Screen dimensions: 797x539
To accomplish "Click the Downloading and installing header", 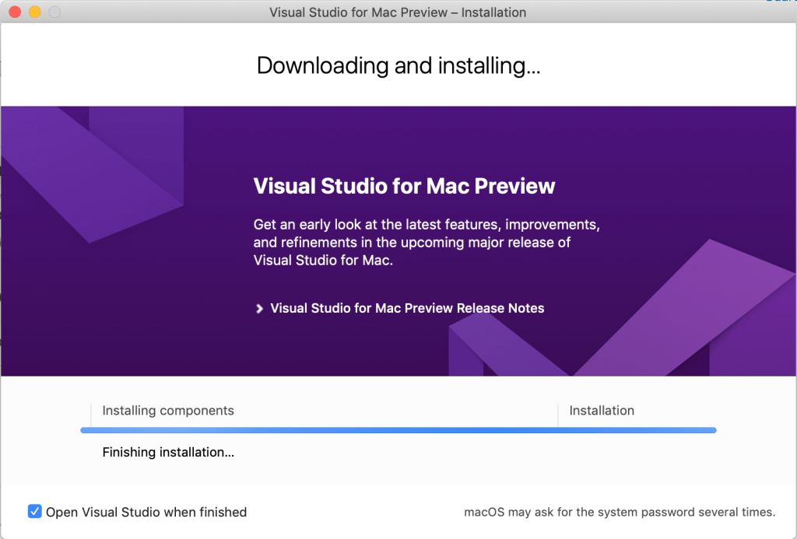I will (x=398, y=65).
